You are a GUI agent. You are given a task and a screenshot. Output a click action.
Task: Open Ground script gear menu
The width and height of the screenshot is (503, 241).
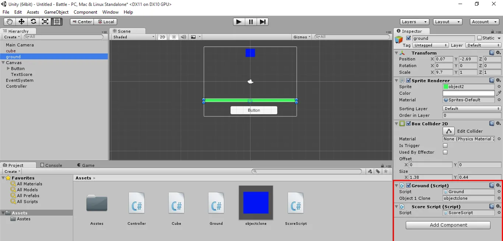[x=498, y=185]
